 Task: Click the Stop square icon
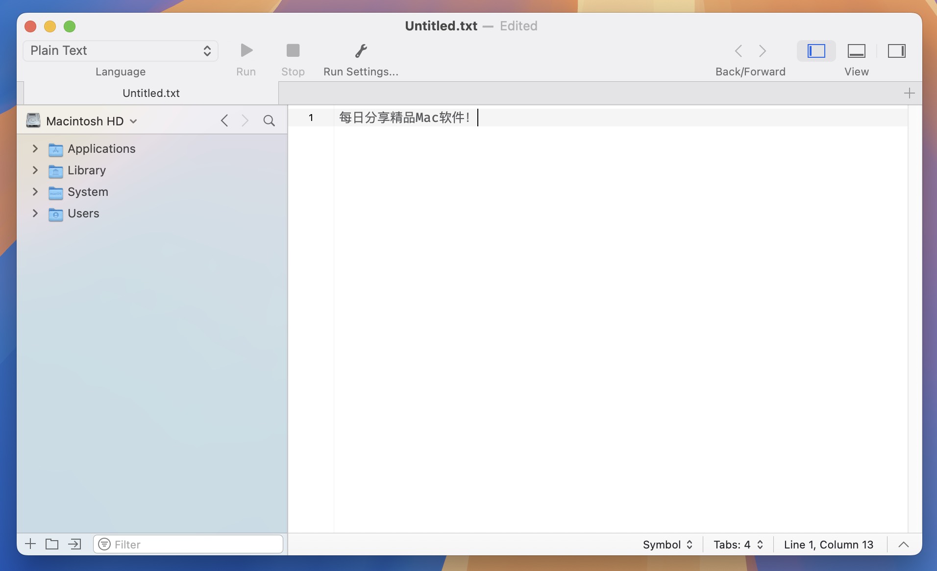pos(293,50)
